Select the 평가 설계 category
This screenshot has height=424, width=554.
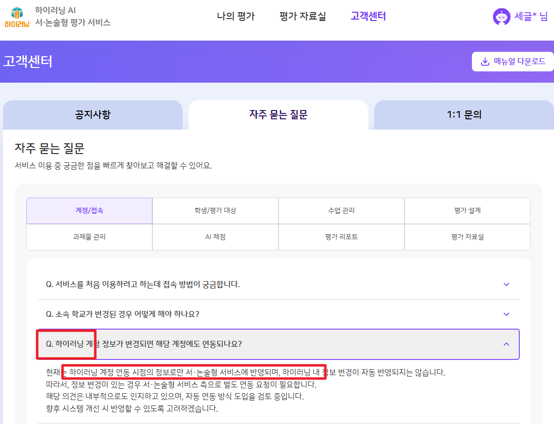coord(468,211)
